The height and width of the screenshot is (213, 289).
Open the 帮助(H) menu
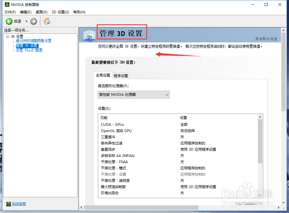pyautogui.click(x=79, y=12)
